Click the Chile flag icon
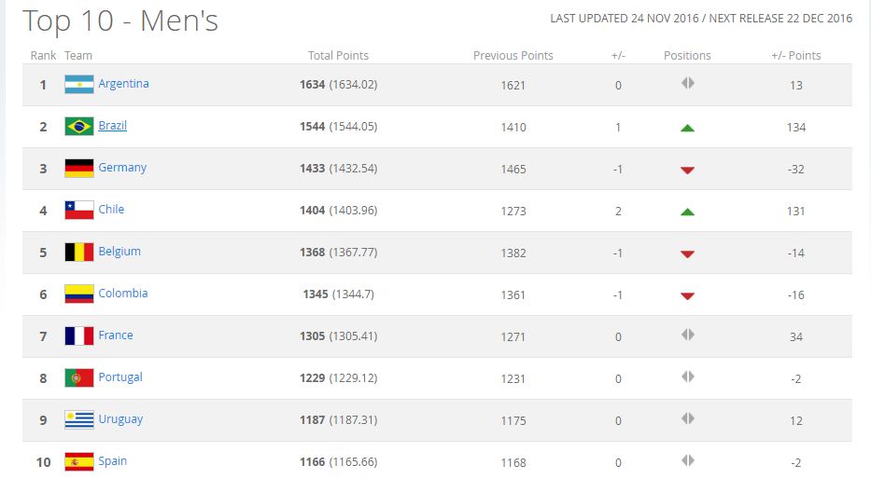Viewport: 871px width, 479px height. 78,210
